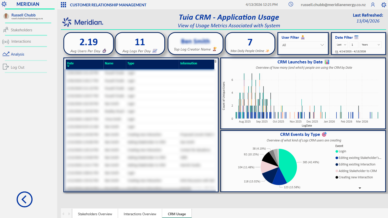The image size is (388, 218).
Task: Click the Creating new Interaction legend entry
Action: pyautogui.click(x=354, y=177)
